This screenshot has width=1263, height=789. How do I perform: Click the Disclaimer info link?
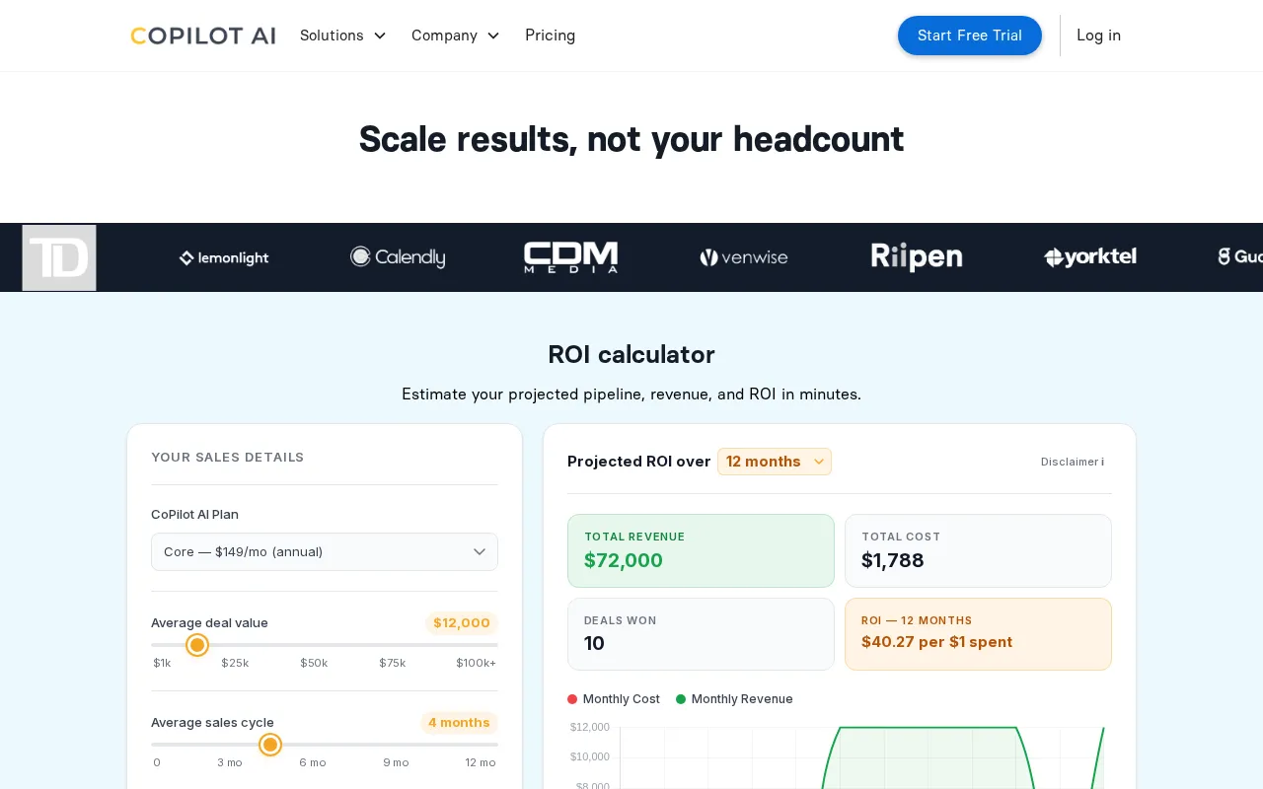pos(1073,462)
